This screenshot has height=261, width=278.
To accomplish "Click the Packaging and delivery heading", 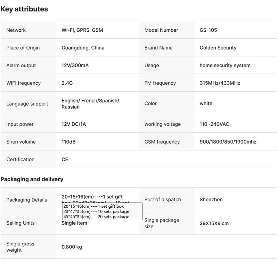I will [x=32, y=179].
